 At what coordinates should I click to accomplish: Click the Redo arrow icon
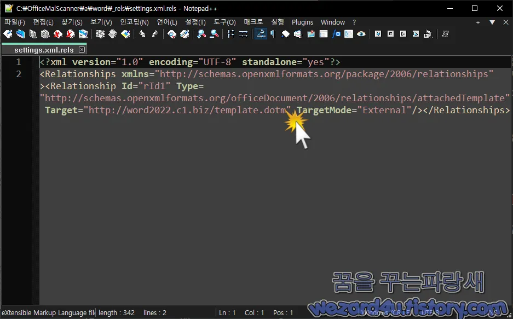(155, 34)
